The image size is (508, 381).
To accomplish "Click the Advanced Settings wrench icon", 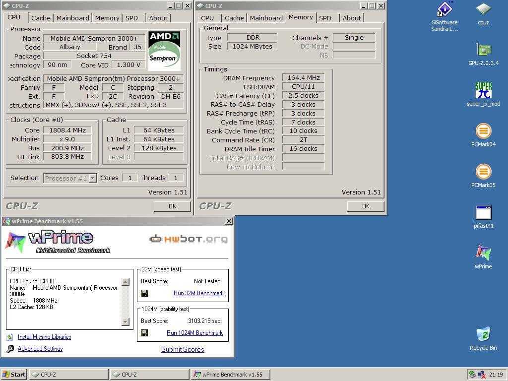I will pos(10,349).
